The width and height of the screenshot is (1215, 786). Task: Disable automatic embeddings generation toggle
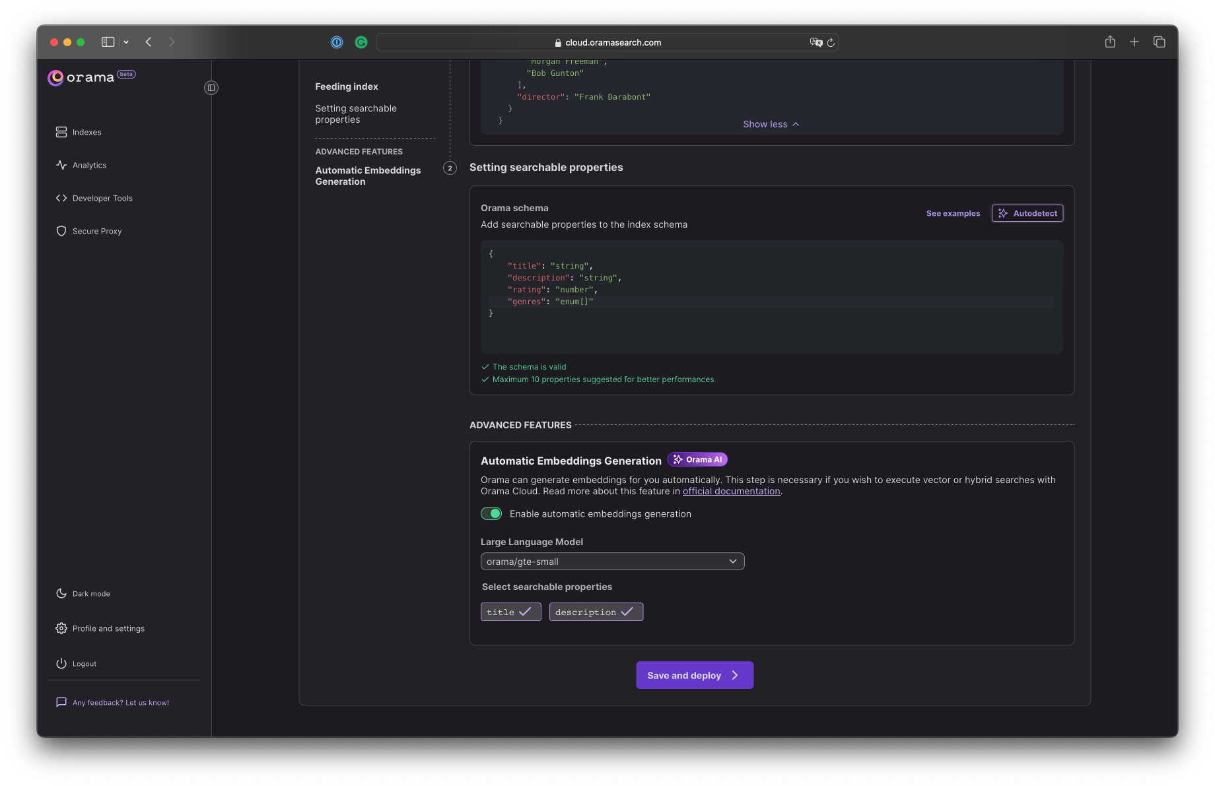(x=491, y=513)
